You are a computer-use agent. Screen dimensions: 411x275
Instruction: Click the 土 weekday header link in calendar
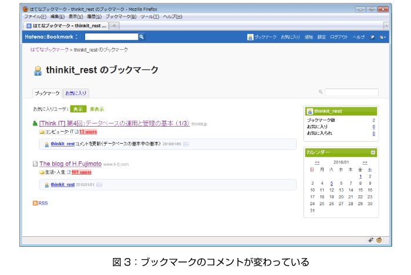tap(369, 169)
